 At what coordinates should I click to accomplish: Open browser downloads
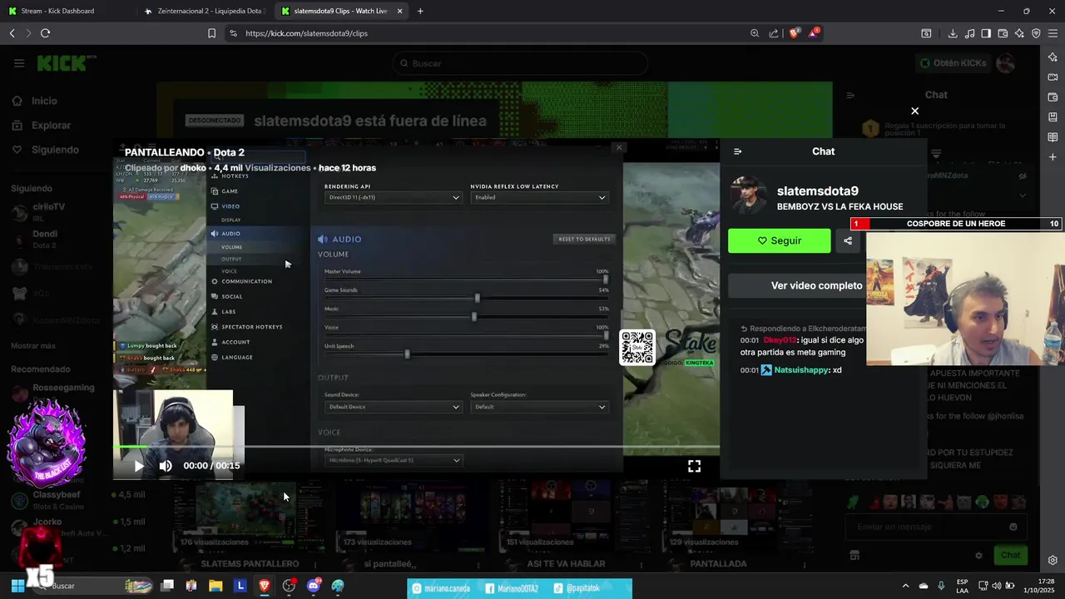[x=953, y=33]
